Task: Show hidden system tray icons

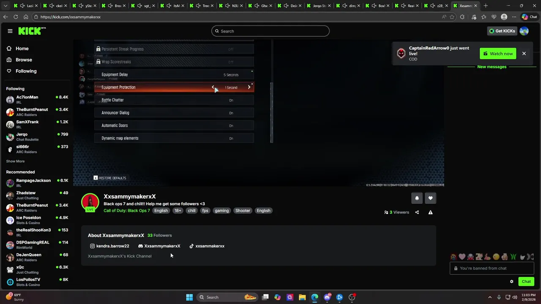Action: pos(490,297)
